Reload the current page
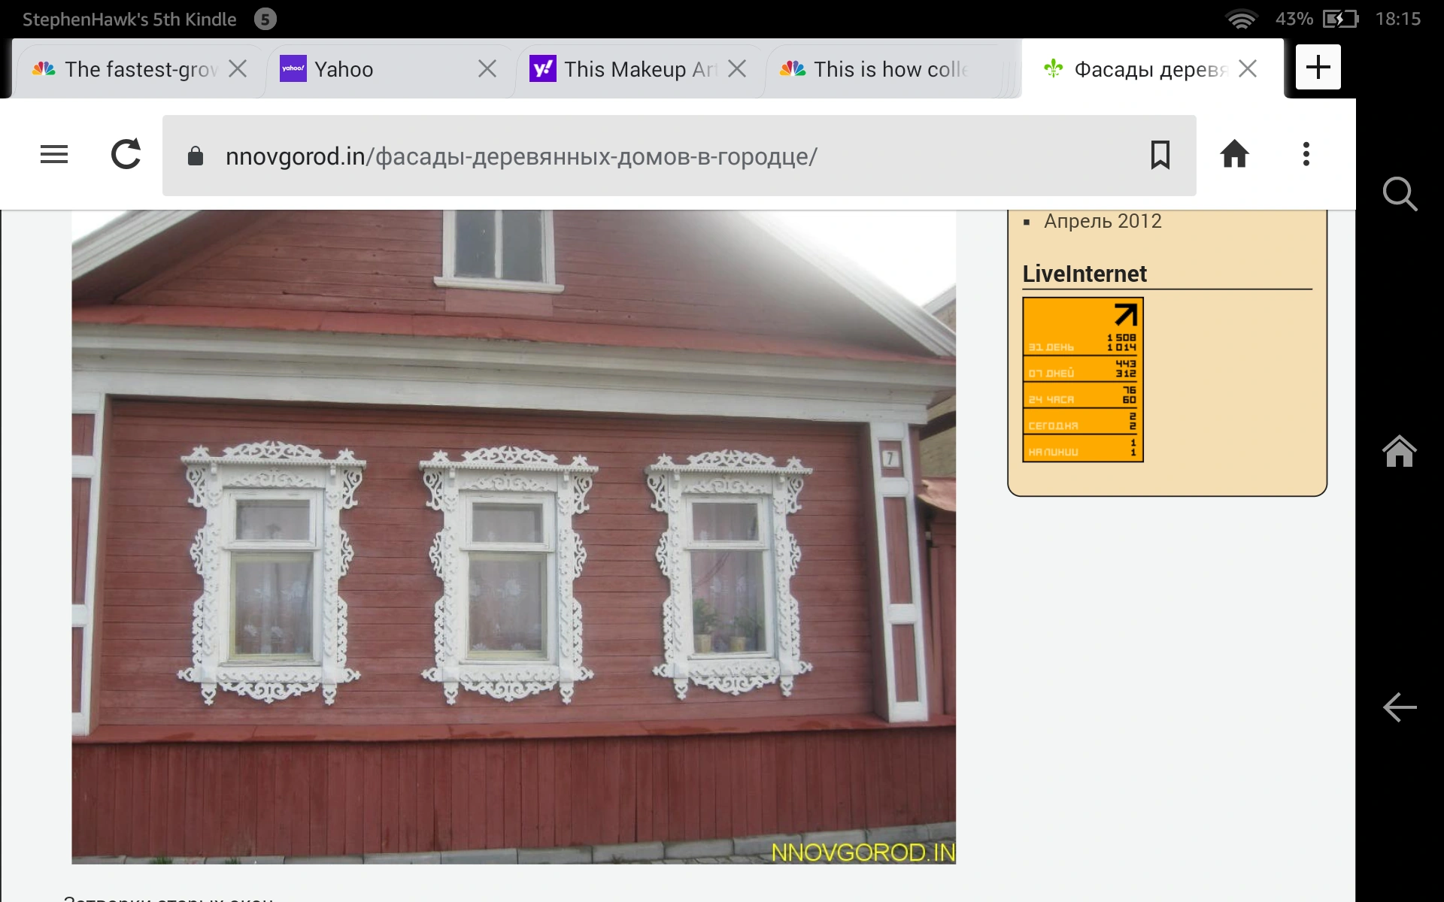 126,155
